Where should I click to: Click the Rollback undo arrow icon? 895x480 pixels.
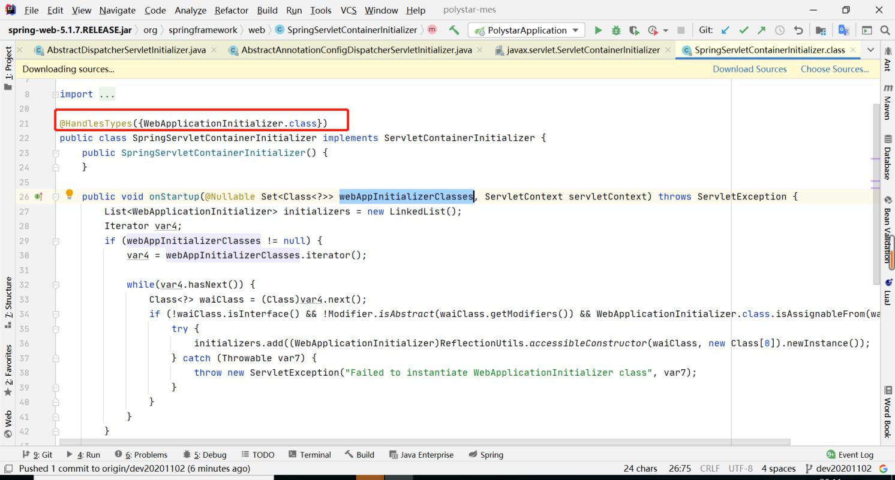click(798, 30)
